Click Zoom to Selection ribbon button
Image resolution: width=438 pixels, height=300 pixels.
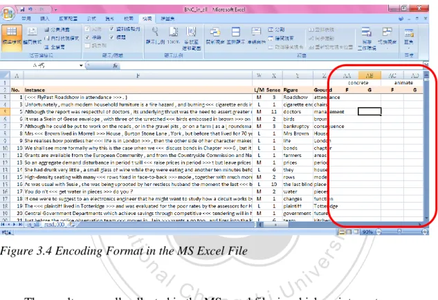(x=192, y=39)
